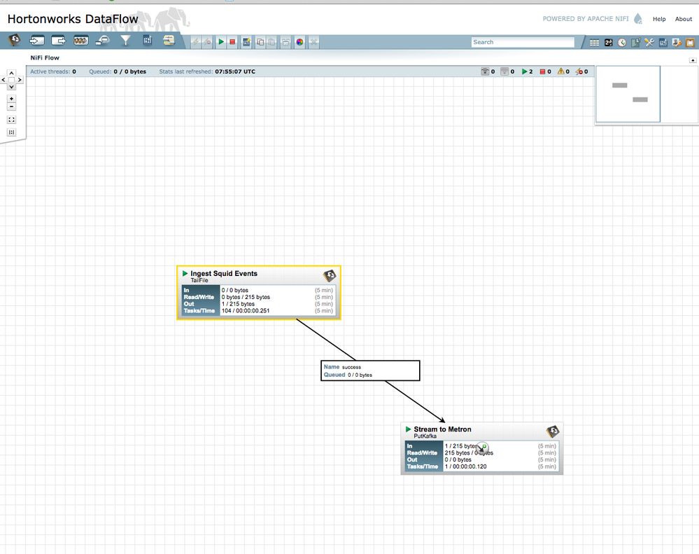
Task: Collapse the navigation palette on the left
Action: click(x=3, y=79)
